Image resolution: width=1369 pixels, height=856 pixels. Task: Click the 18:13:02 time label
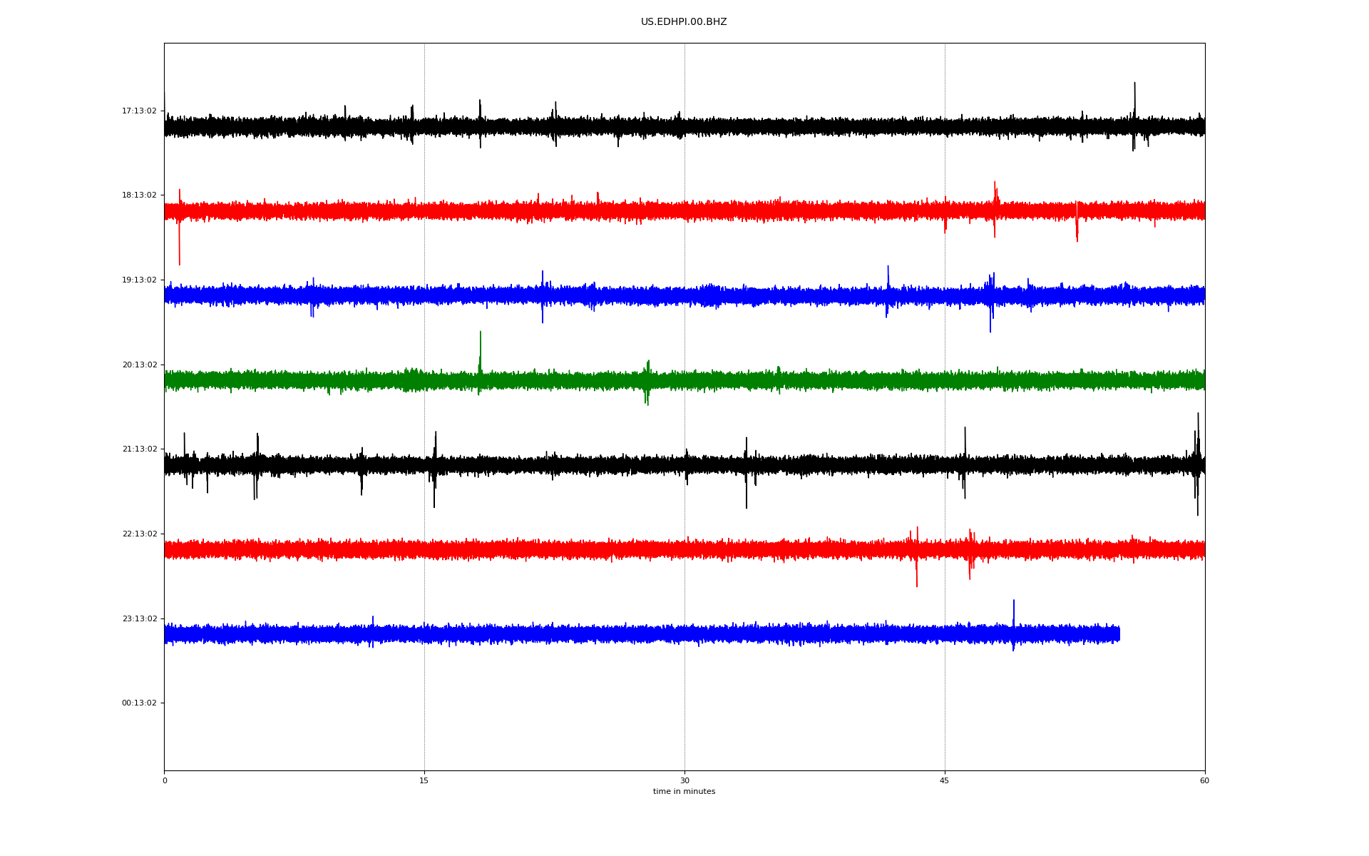coord(139,195)
